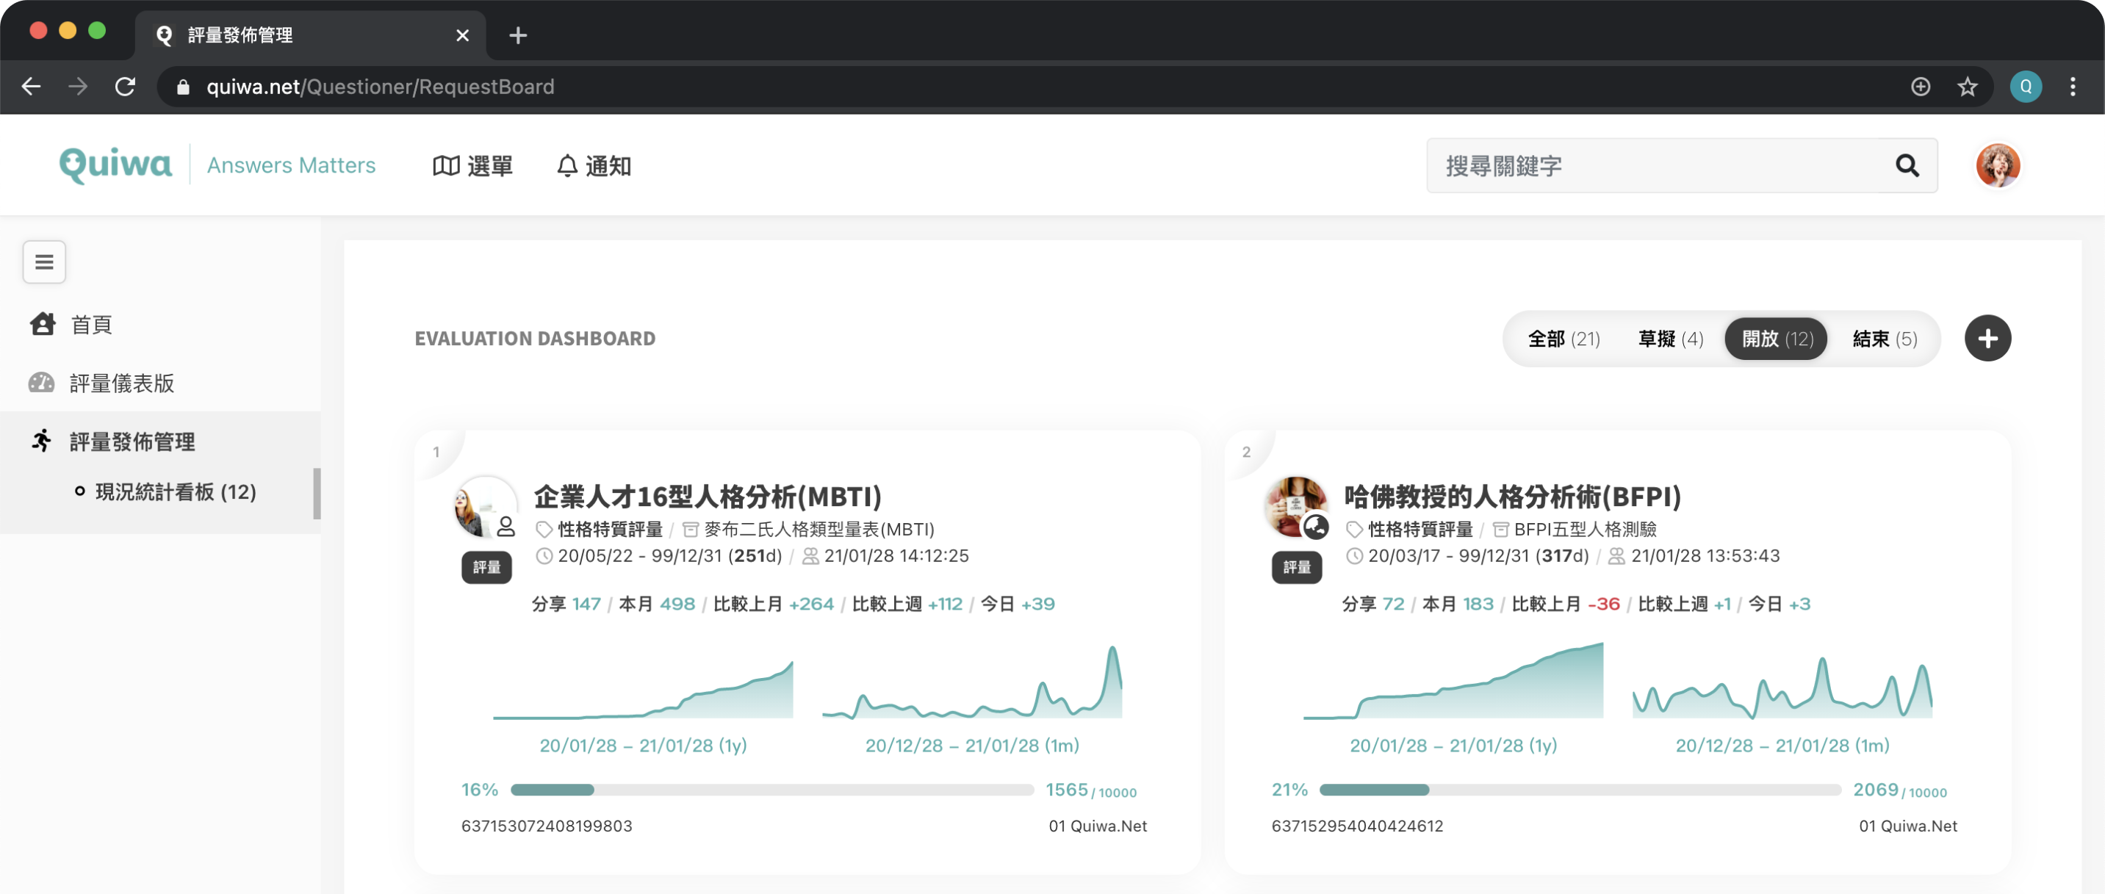Click the MBTI 1m trend chart
This screenshot has height=894, width=2105.
coord(973,683)
